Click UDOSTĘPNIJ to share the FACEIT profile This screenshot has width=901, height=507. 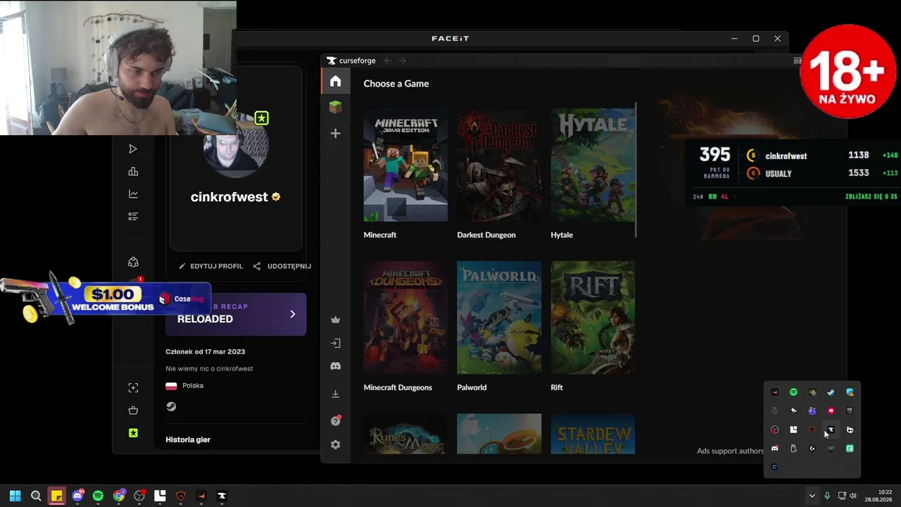coord(282,266)
